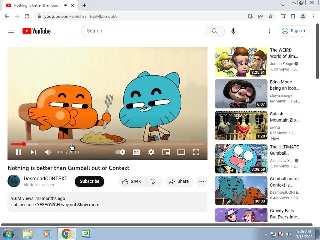The width and height of the screenshot is (320, 240).
Task: Open YouTube settings three-dot menu near Sign in
Action: [269, 31]
